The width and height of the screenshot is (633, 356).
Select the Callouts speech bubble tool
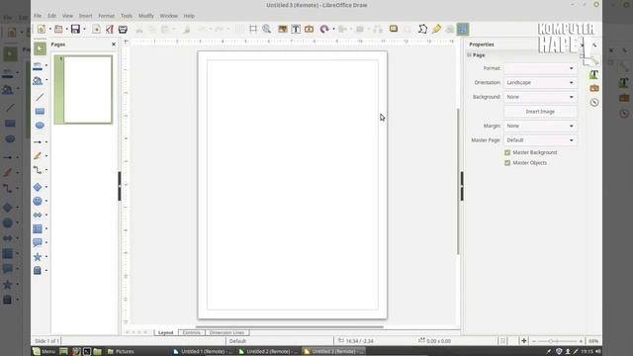point(38,242)
